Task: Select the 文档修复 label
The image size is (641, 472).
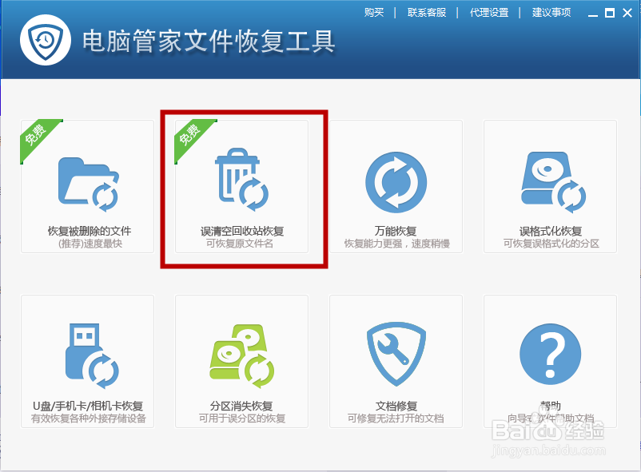Action: pos(396,406)
